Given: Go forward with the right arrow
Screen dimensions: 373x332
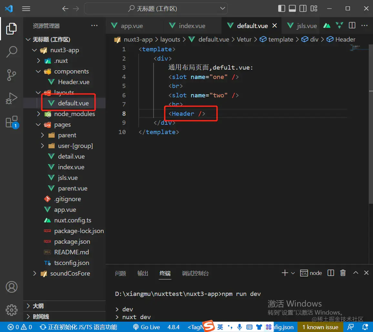Looking at the screenshot, I should pos(76,9).
